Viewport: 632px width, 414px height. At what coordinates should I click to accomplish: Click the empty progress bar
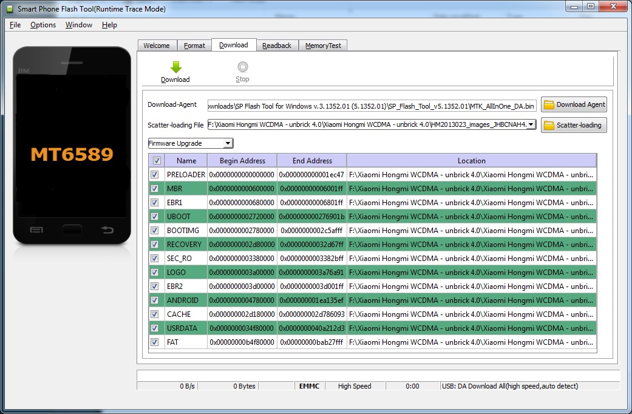point(378,375)
